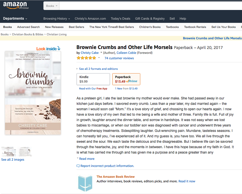Visit the author Christy Cabe link
This screenshot has height=194, width=242.
(x=90, y=53)
